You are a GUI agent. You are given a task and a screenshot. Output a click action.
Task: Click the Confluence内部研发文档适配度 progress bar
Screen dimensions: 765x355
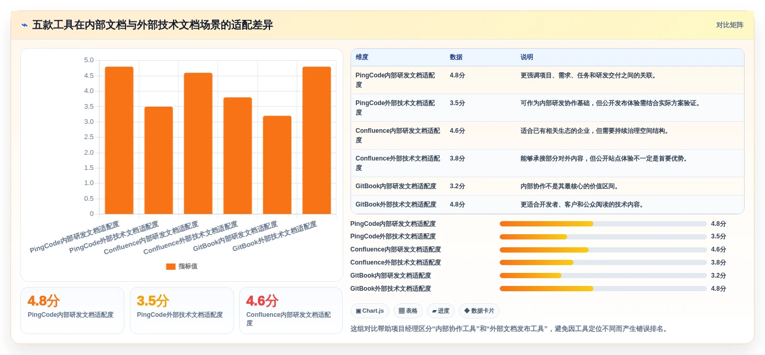603,250
